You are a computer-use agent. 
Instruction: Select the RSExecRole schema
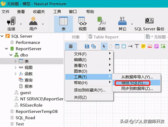pos(31,105)
